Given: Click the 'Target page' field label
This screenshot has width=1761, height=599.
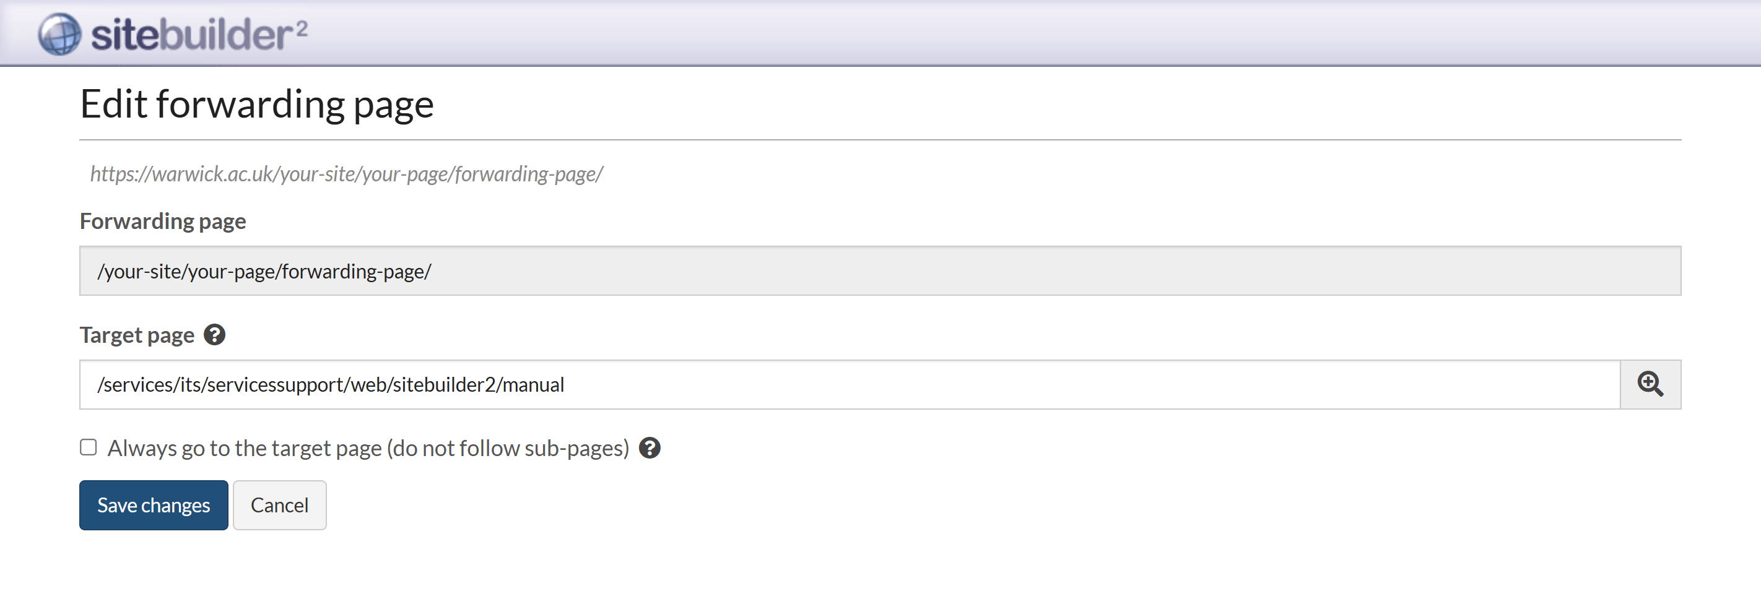Looking at the screenshot, I should (137, 335).
